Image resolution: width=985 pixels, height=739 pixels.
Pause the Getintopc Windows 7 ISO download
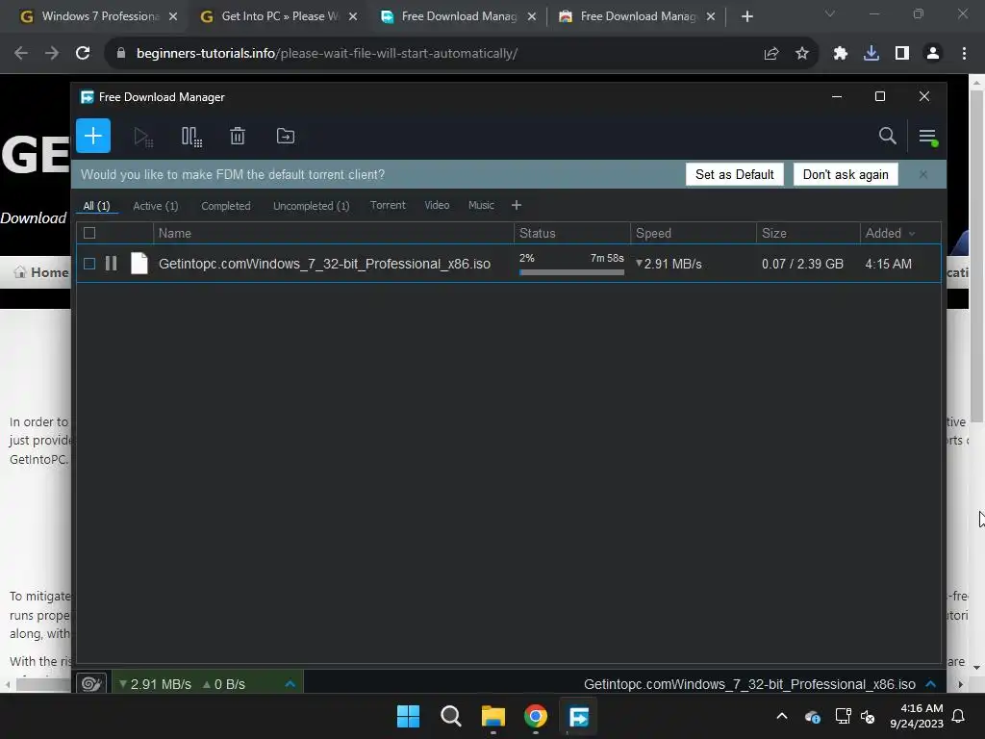click(112, 264)
